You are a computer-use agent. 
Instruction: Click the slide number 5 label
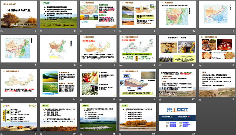tap(194, 31)
